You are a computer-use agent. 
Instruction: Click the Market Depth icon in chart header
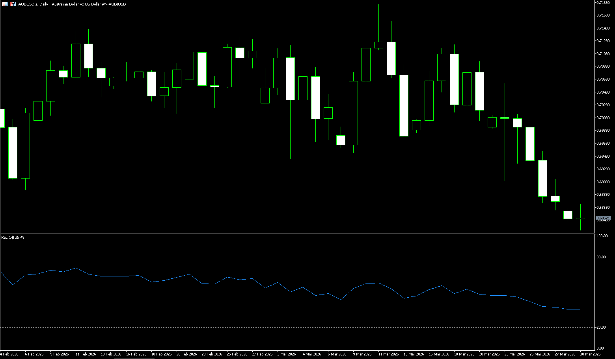pos(5,4)
